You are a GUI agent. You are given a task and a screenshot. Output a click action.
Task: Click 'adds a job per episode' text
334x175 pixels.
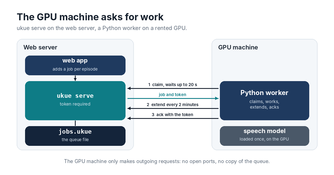(75, 69)
